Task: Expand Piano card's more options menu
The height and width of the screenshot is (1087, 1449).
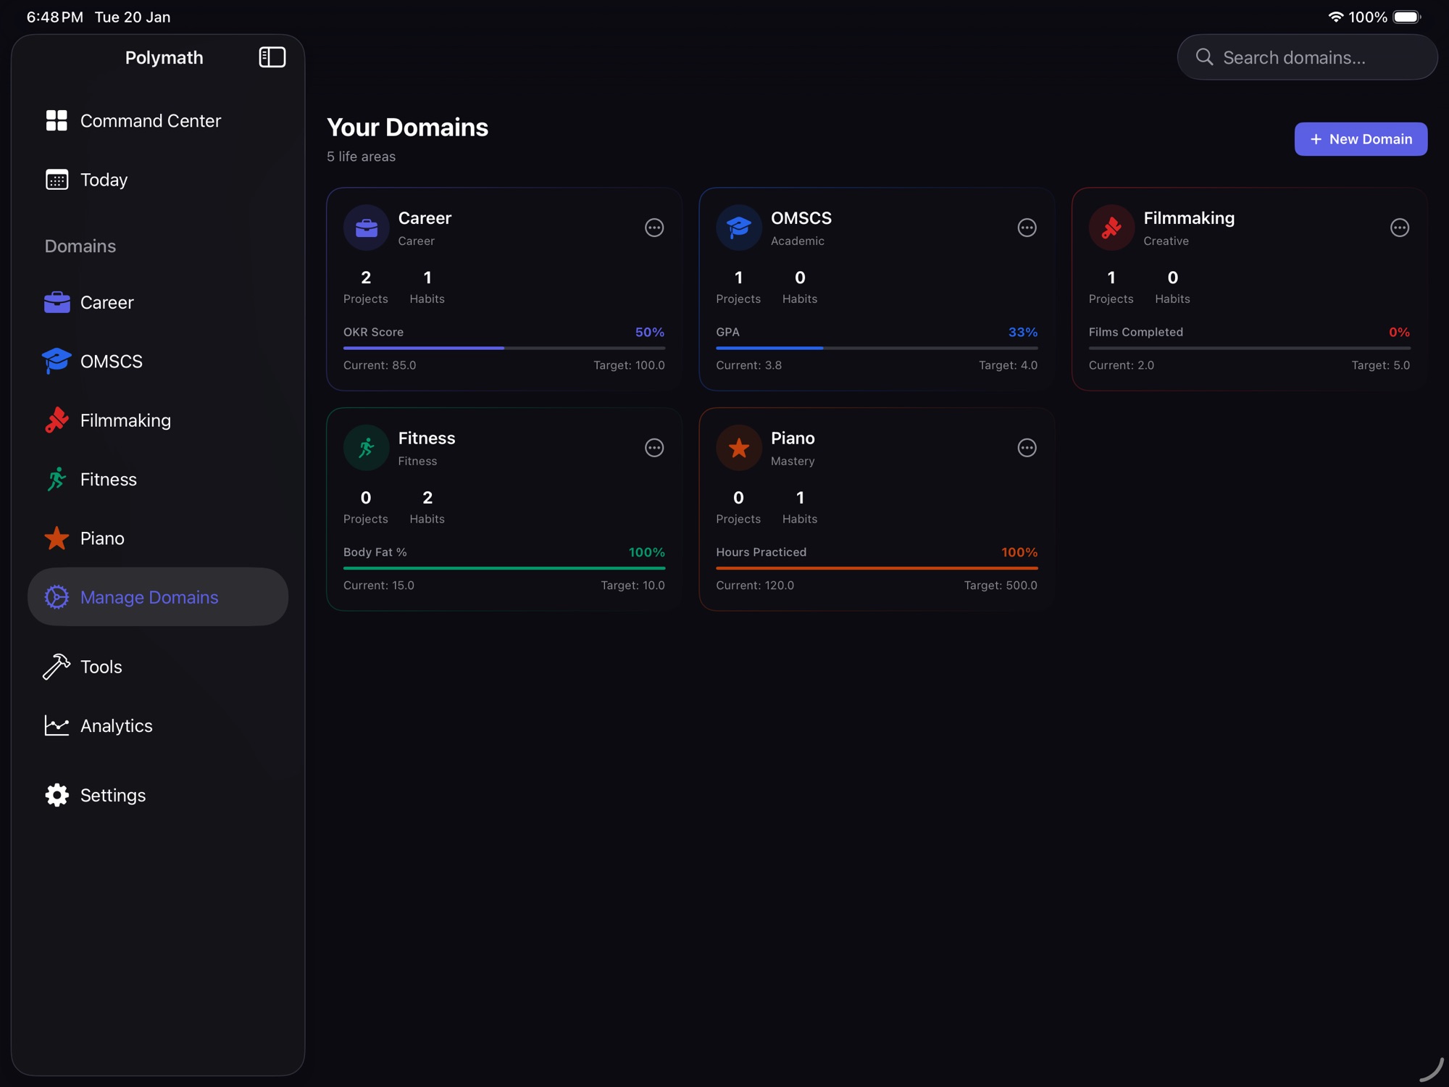Action: [1027, 448]
